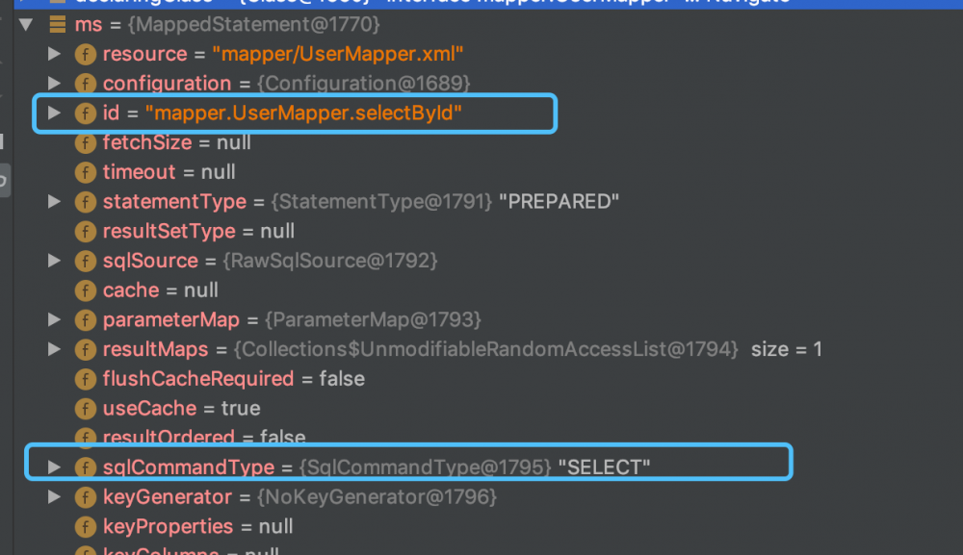Click the field icon beside configuration
The height and width of the screenshot is (555, 963).
85,84
